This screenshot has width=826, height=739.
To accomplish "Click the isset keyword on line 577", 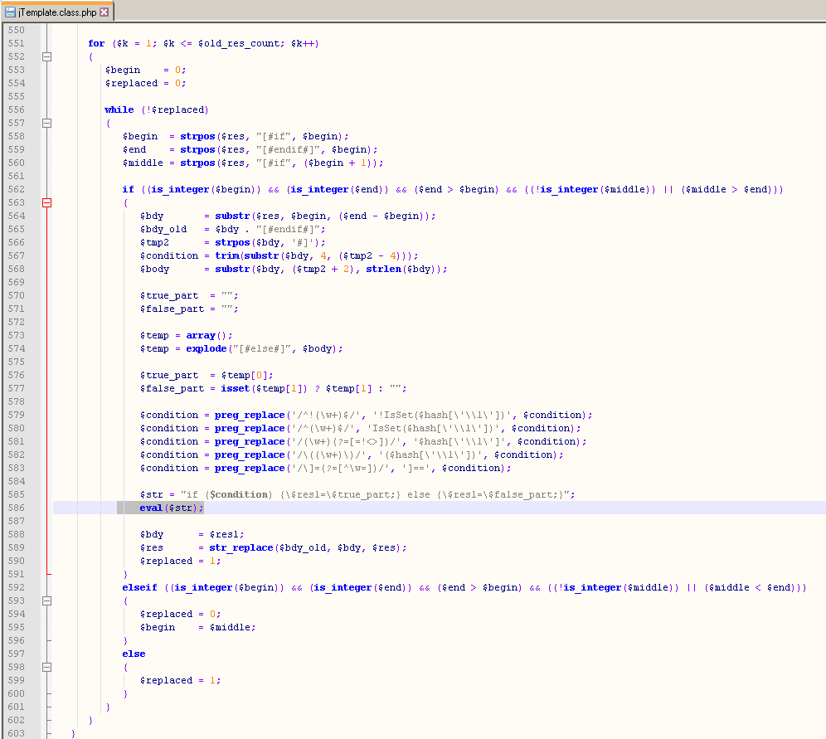I will tap(235, 388).
